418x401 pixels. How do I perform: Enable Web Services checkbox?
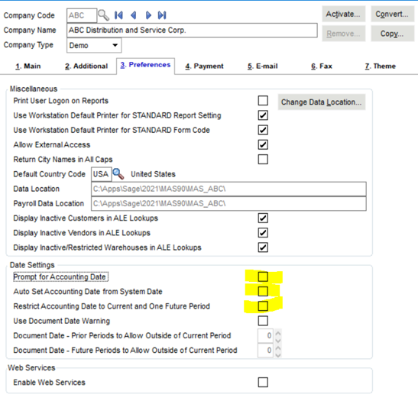coord(263,383)
